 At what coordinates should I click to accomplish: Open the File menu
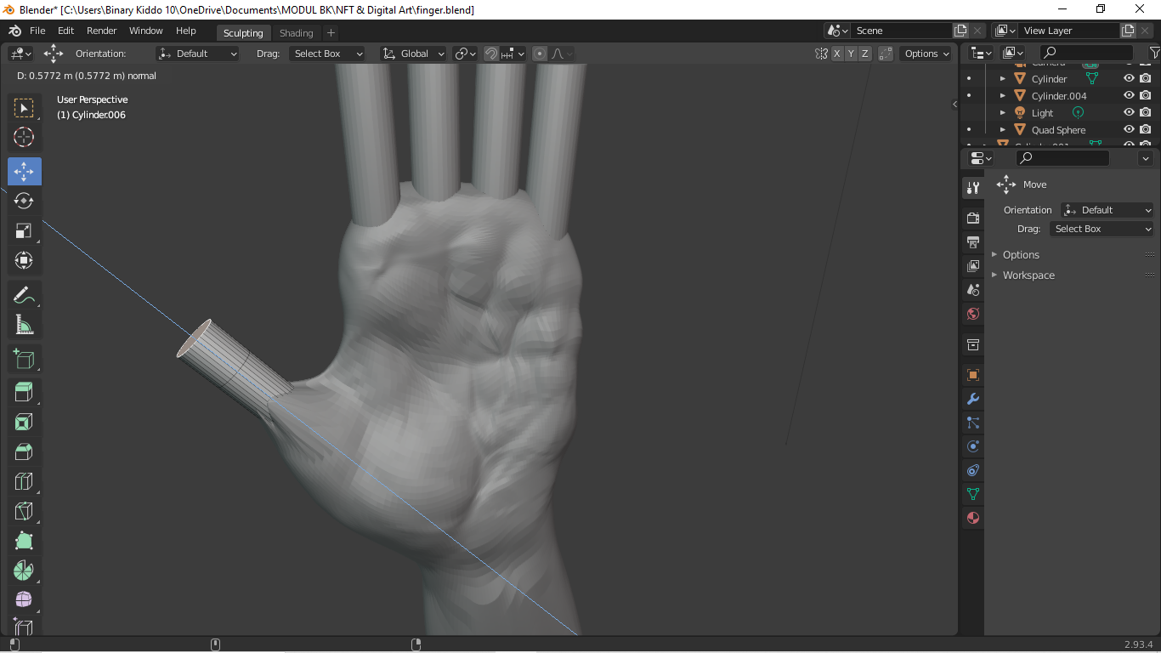pos(37,31)
